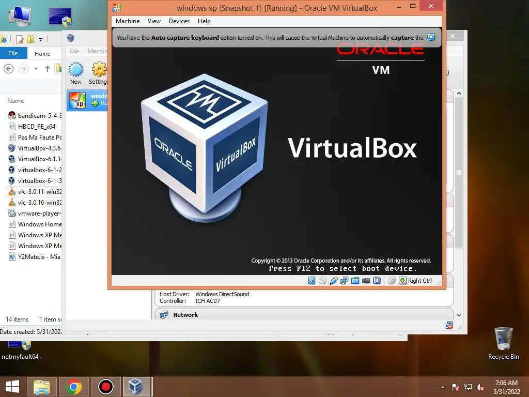The image size is (529, 397).
Task: Select the Windows Home file
Action: point(35,224)
